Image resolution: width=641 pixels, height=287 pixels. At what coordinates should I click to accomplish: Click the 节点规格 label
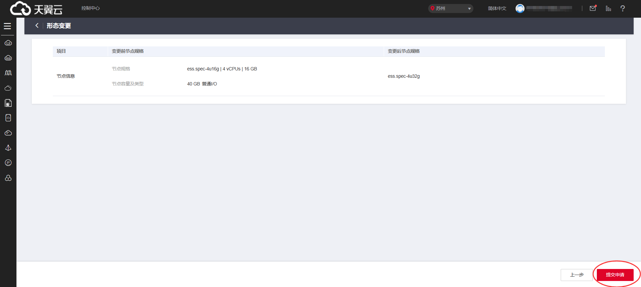tap(121, 69)
